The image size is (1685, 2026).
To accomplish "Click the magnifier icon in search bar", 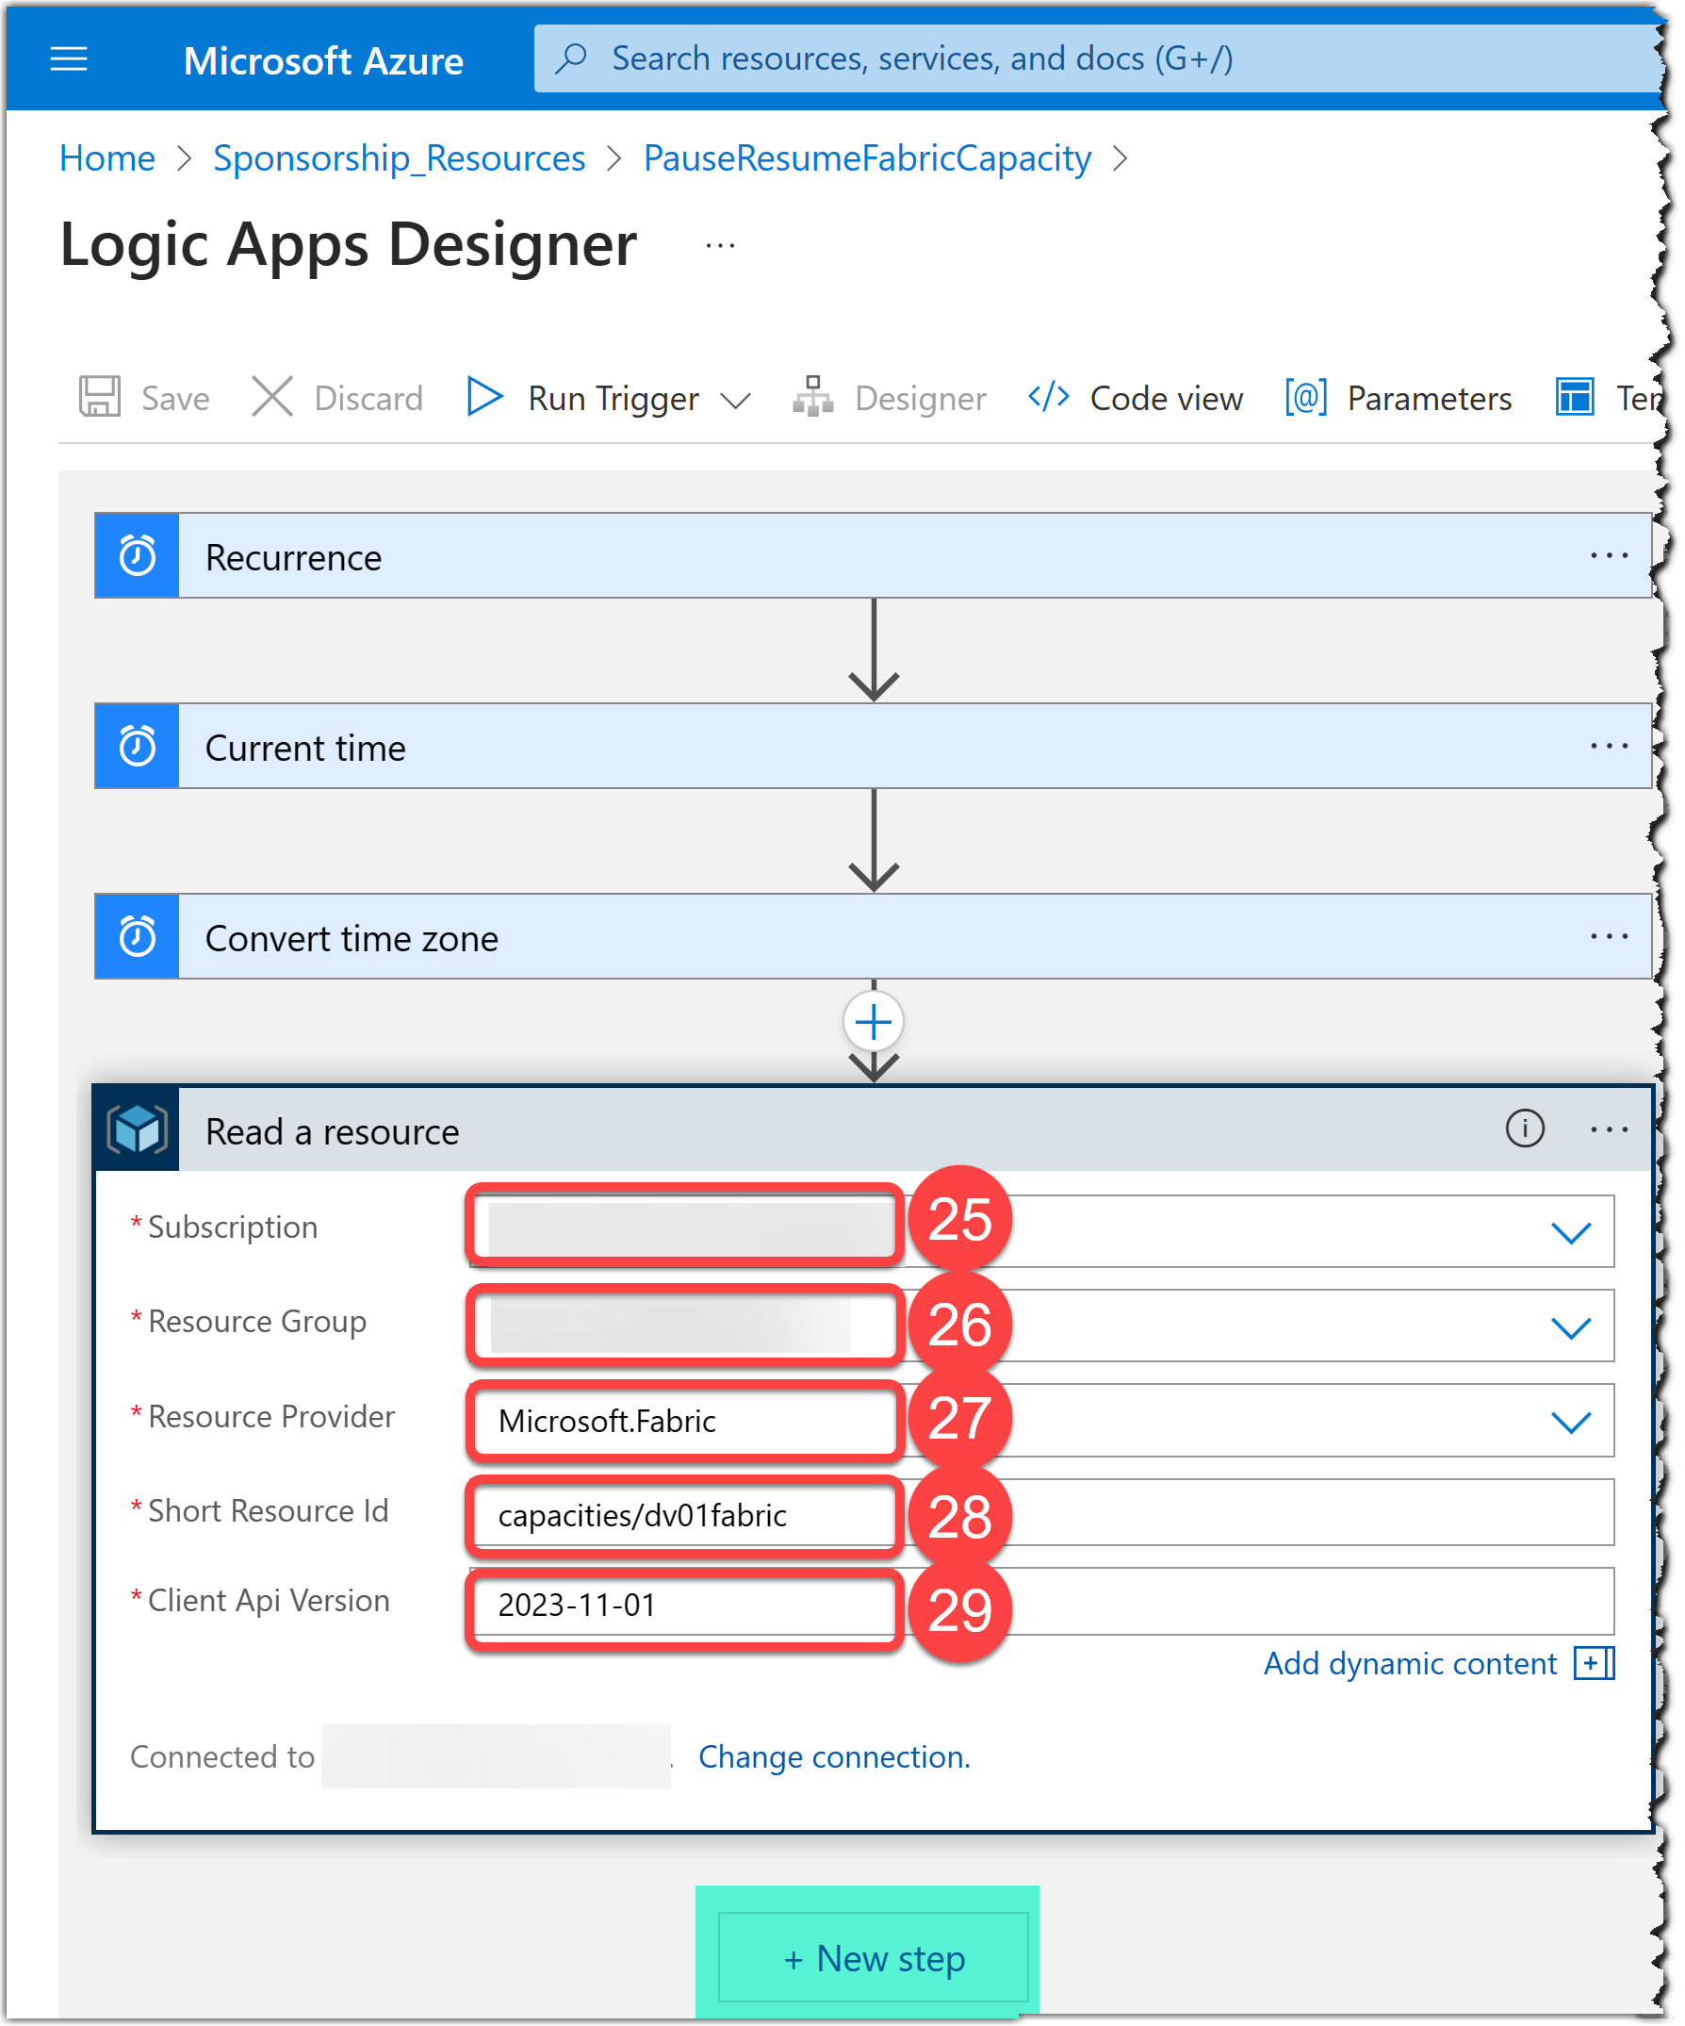I will pos(571,58).
